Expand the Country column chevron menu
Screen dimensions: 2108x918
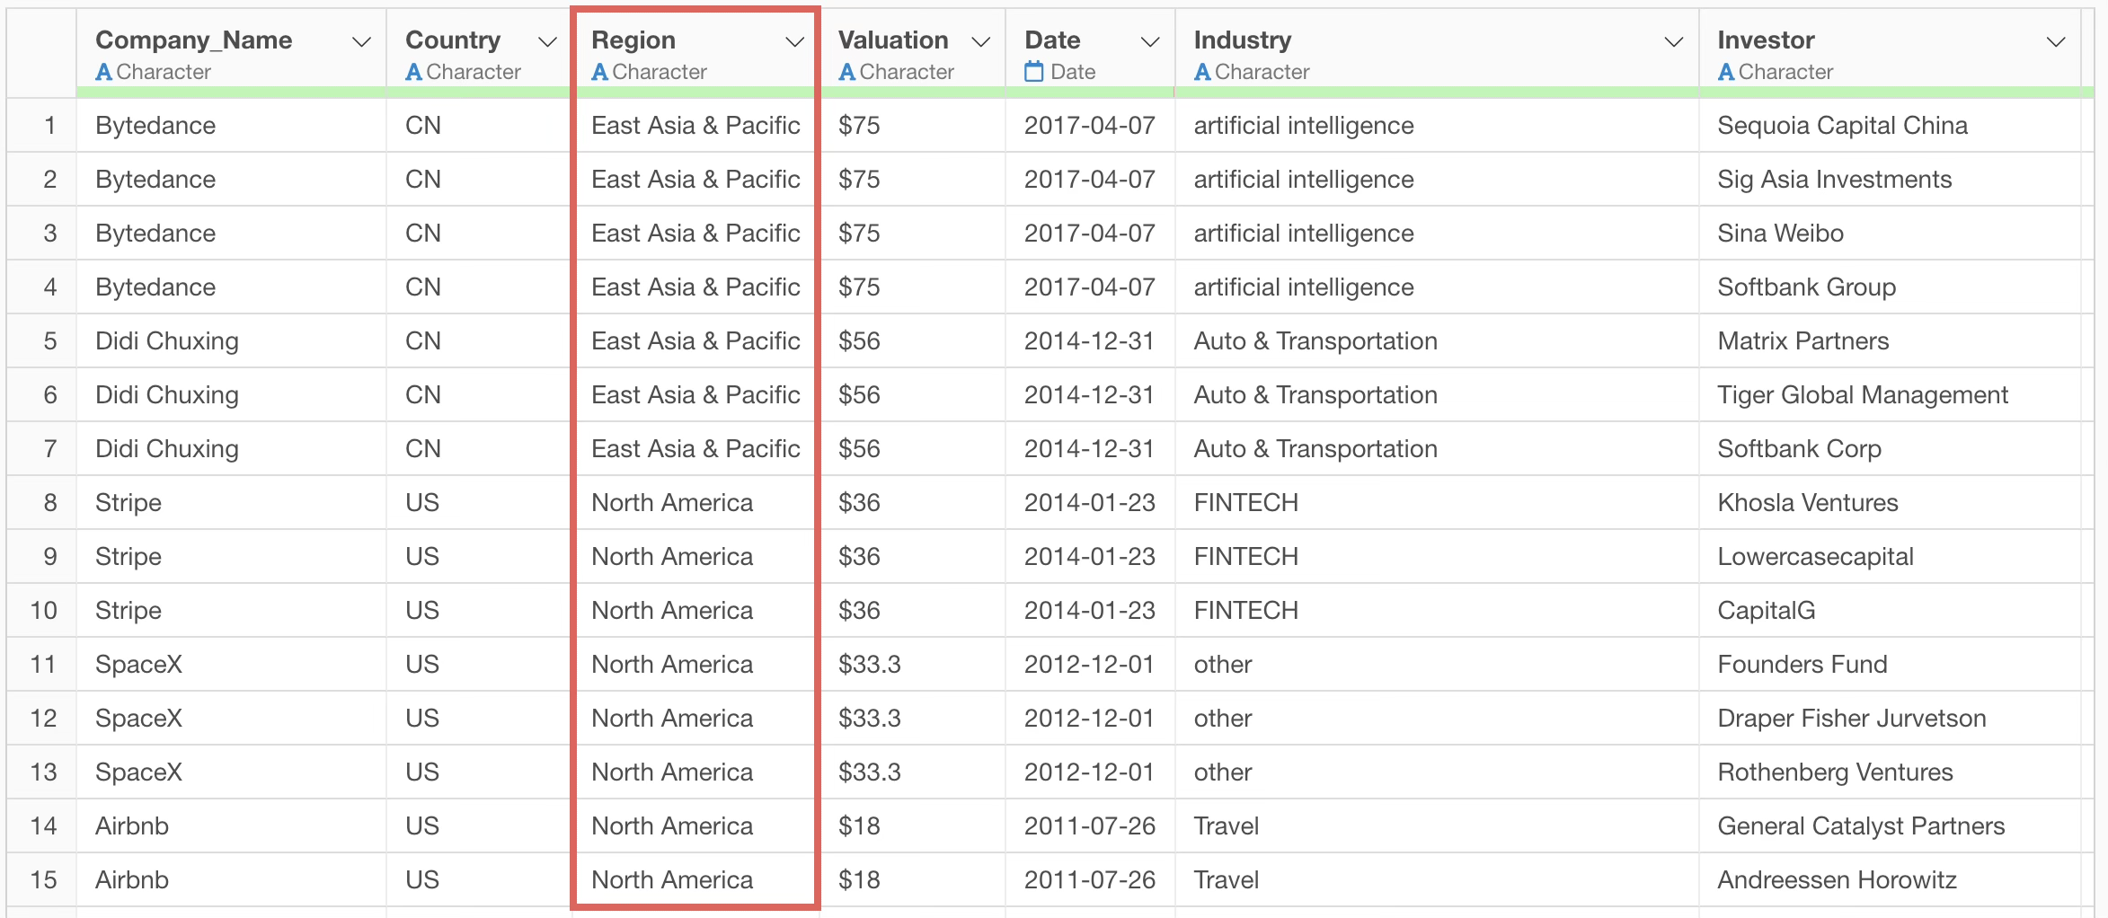tap(546, 42)
